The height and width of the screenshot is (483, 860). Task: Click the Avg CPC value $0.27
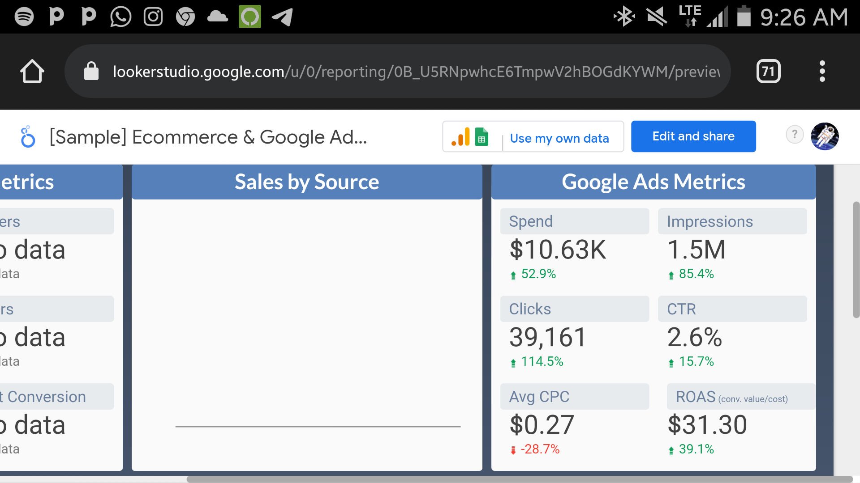542,424
